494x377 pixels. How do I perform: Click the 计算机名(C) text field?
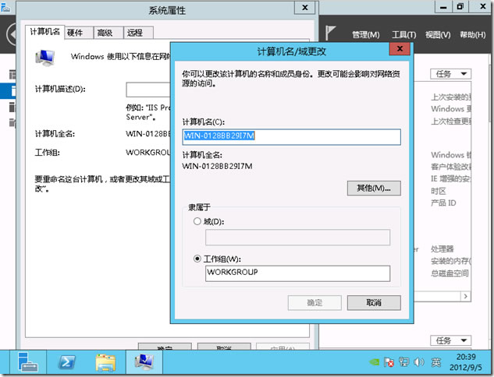coord(291,136)
